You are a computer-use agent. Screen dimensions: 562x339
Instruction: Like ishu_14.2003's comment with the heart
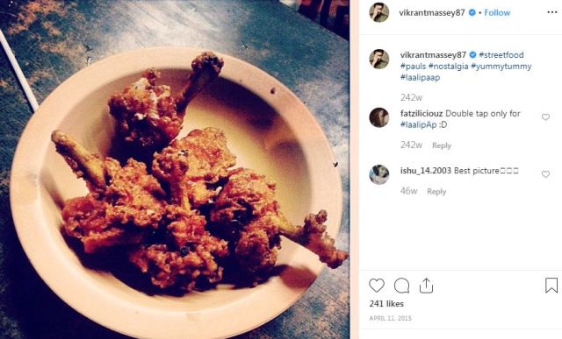pyautogui.click(x=545, y=174)
